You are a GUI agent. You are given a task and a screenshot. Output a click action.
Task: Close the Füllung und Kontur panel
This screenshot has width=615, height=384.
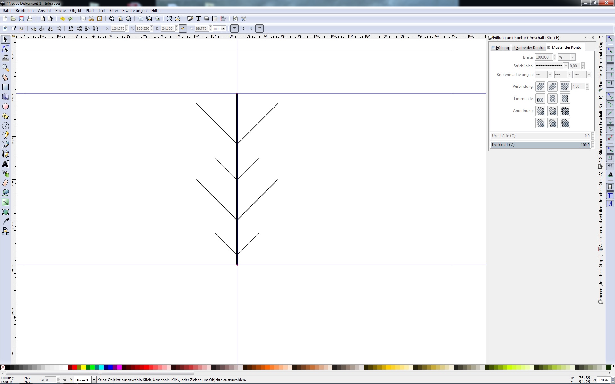[x=593, y=38]
